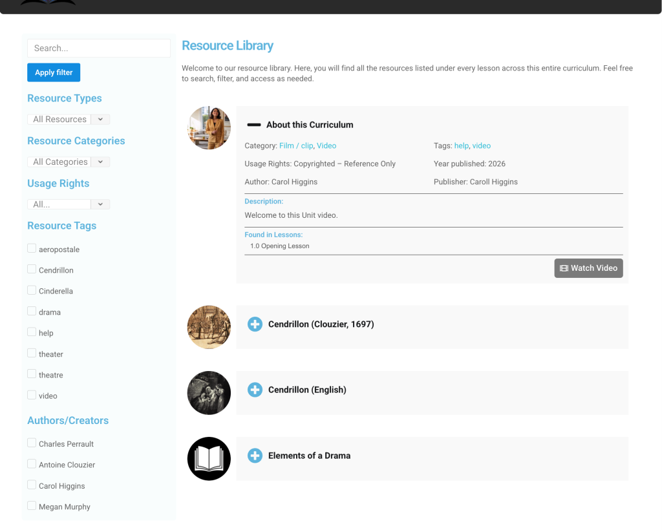Check the Cinderella tag checkbox
The width and height of the screenshot is (662, 530).
click(x=32, y=291)
